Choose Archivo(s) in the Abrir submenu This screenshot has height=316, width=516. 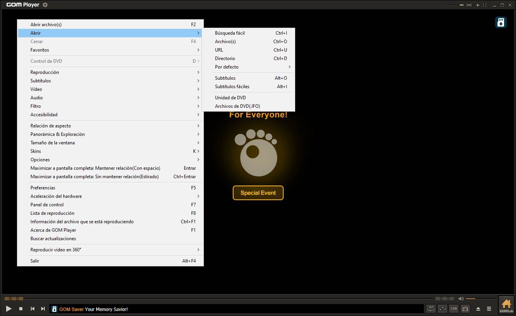pos(249,42)
